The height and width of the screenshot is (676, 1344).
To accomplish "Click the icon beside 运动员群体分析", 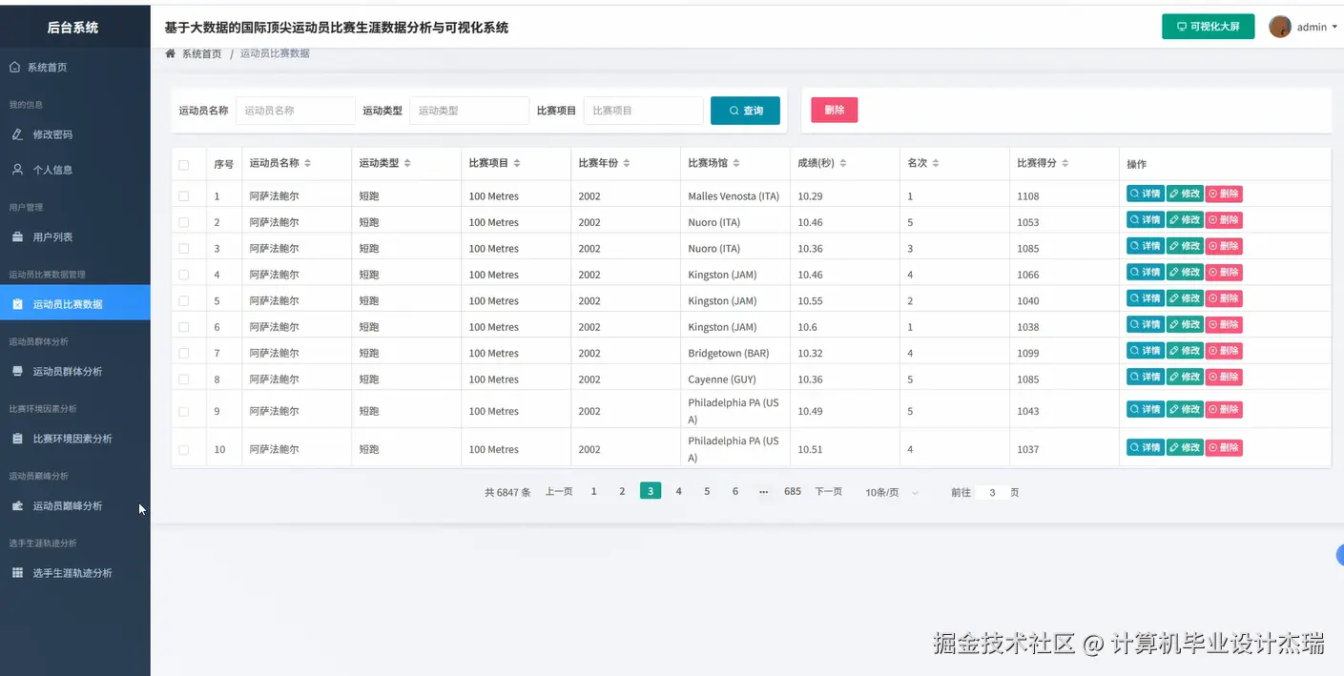I will (x=17, y=371).
